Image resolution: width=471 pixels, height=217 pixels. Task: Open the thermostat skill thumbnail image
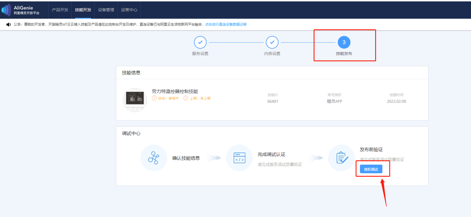click(135, 100)
